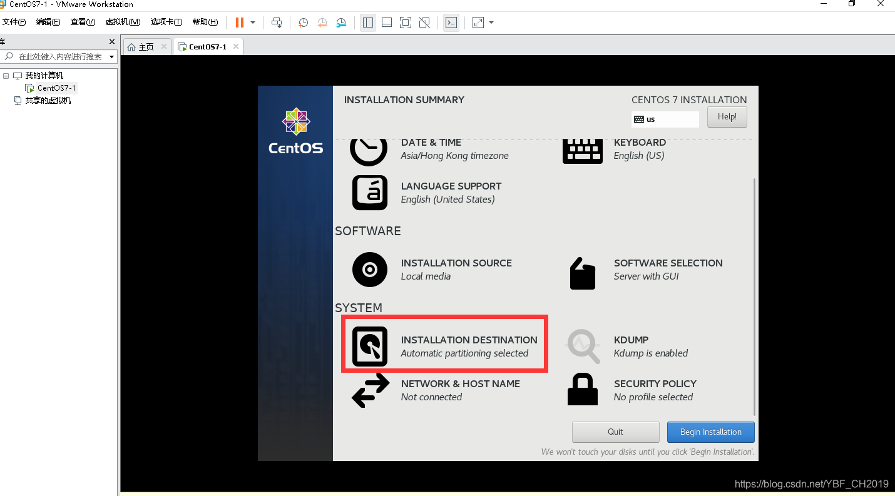Open the stretch guest dropdown arrow

point(491,23)
